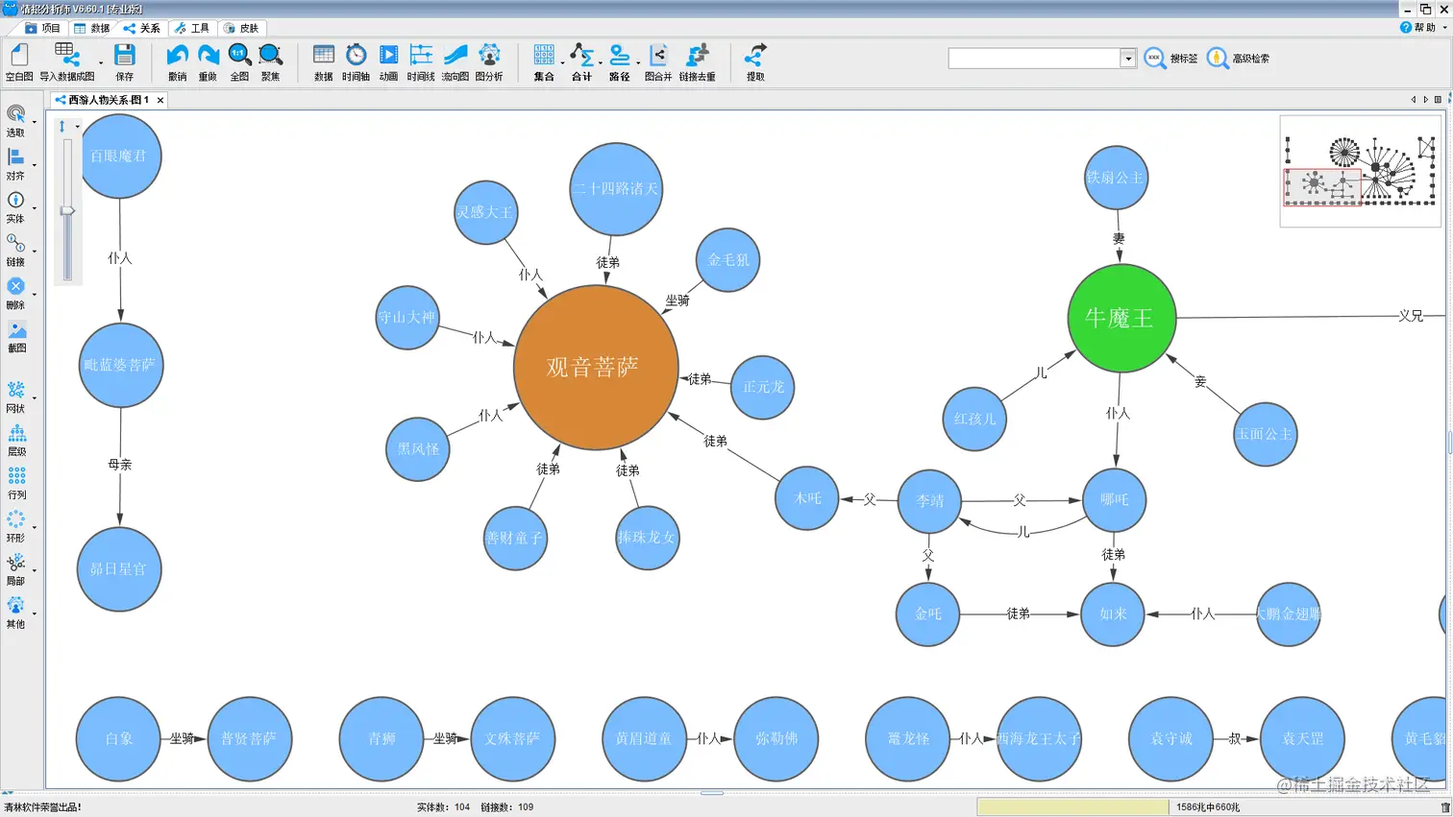This screenshot has height=817, width=1453.
Task: Open the 帮助 help menu
Action: [1417, 28]
